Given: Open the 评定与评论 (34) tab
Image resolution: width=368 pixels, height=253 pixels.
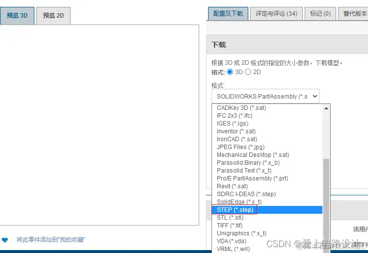Looking at the screenshot, I should pyautogui.click(x=276, y=14).
